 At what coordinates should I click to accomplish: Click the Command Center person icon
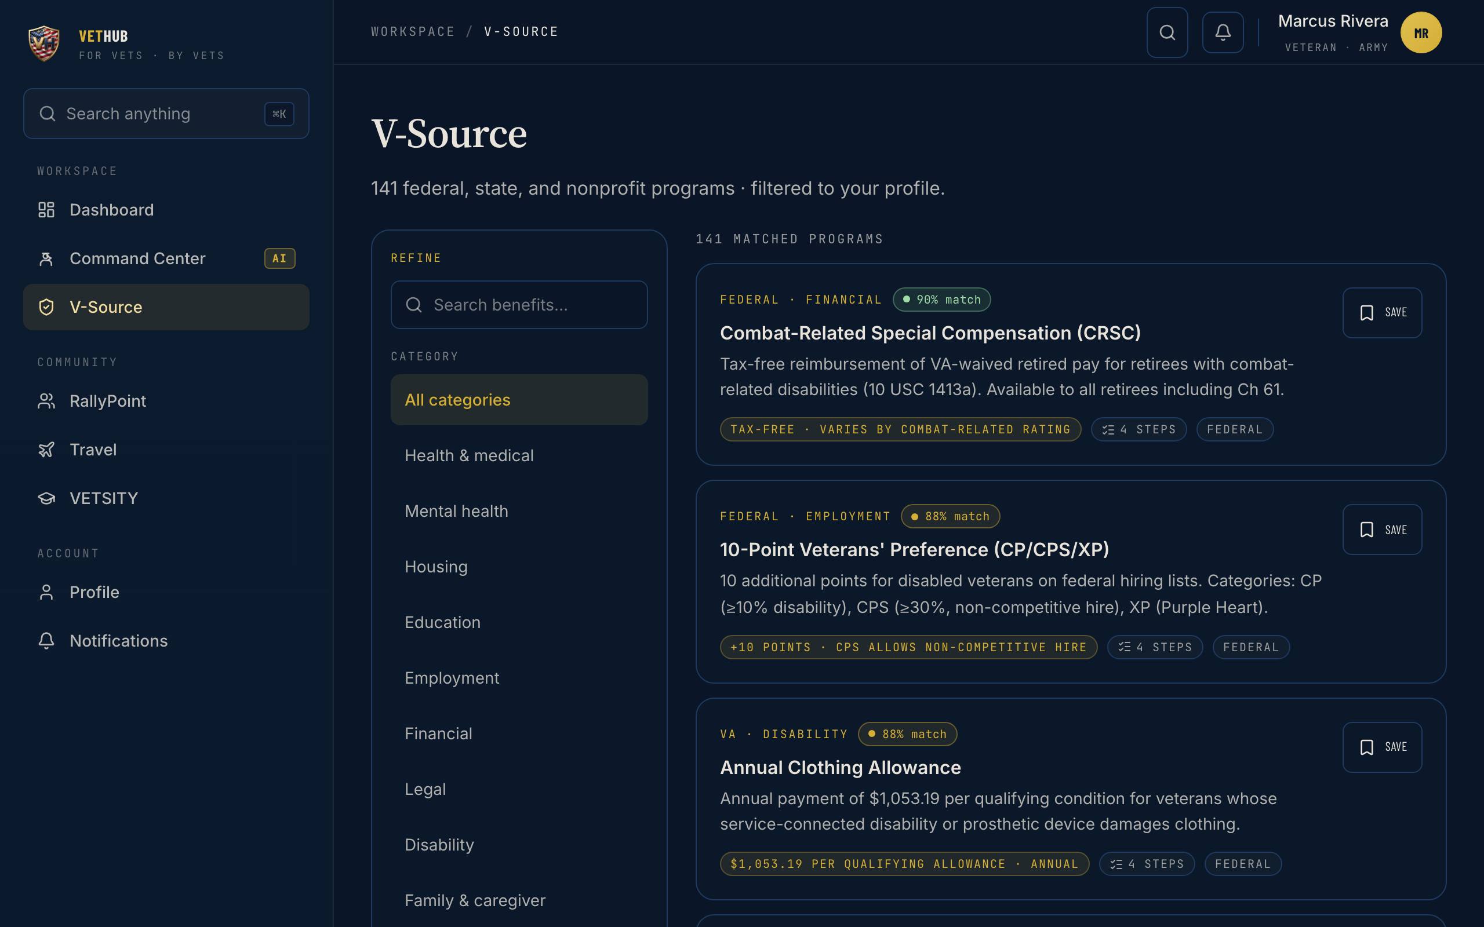(46, 259)
